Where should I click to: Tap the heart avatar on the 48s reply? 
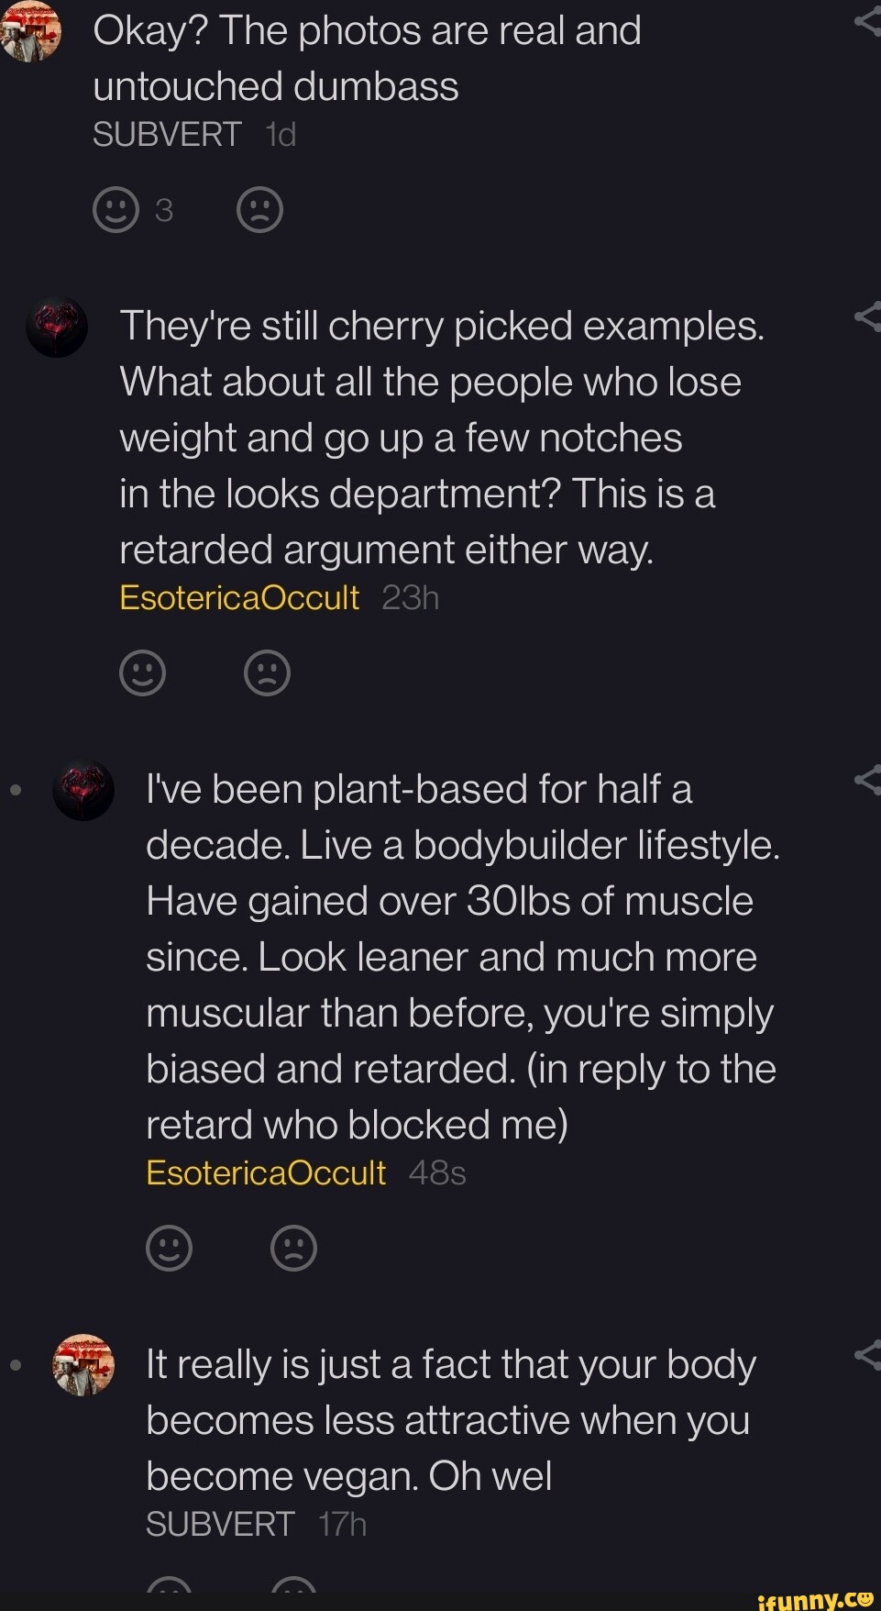pos(83,791)
